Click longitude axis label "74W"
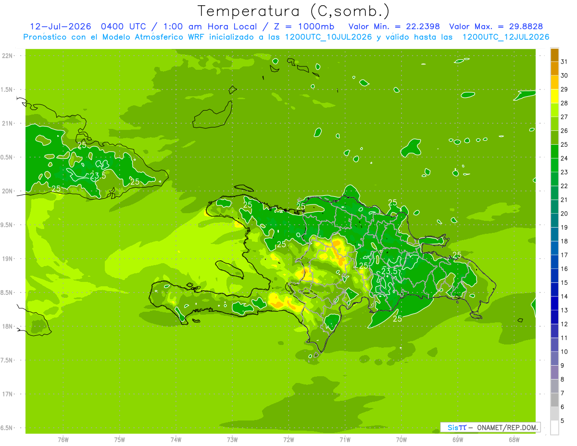Image resolution: width=577 pixels, height=446 pixels. pyautogui.click(x=176, y=440)
